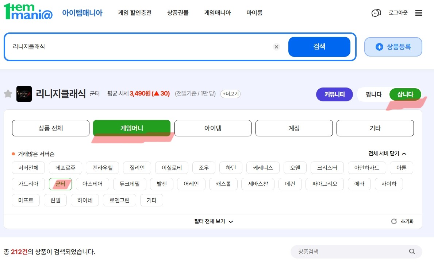434x268 pixels.
Task: Select the 기타 server chip
Action: (152, 200)
